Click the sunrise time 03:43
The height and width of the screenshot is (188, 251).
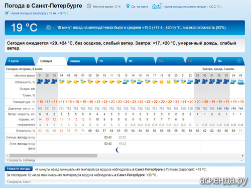(x=108, y=137)
